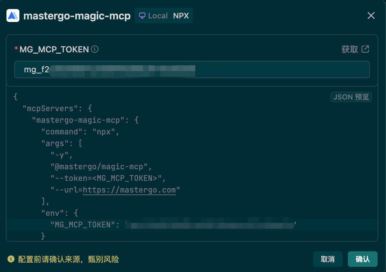Viewport: 386px width, 272px height.
Task: Click the NPX label in header
Action: (181, 16)
